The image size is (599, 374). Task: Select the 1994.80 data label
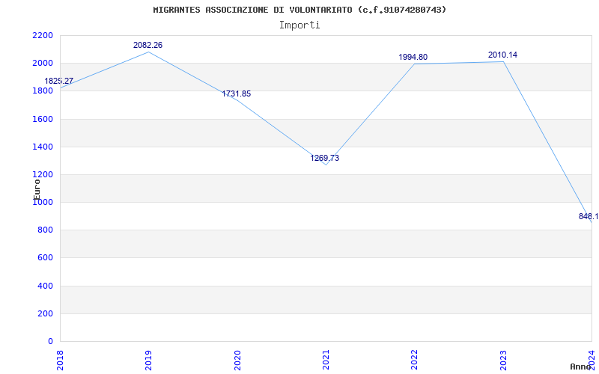[x=413, y=58]
